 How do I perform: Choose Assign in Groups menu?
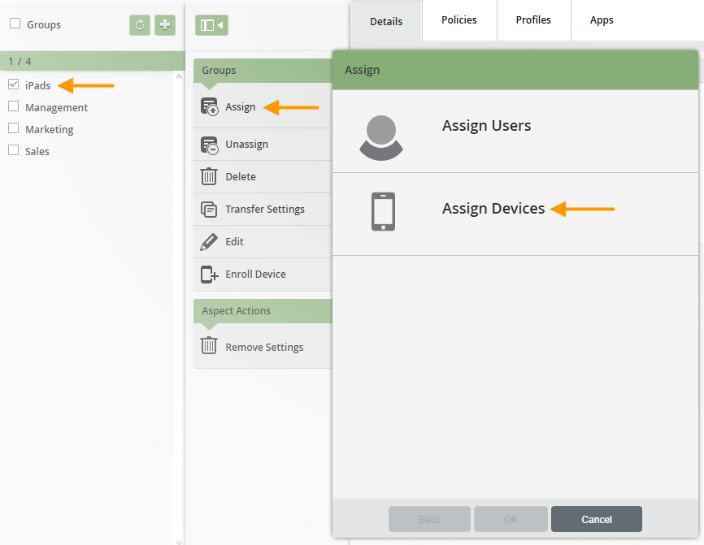coord(263,106)
